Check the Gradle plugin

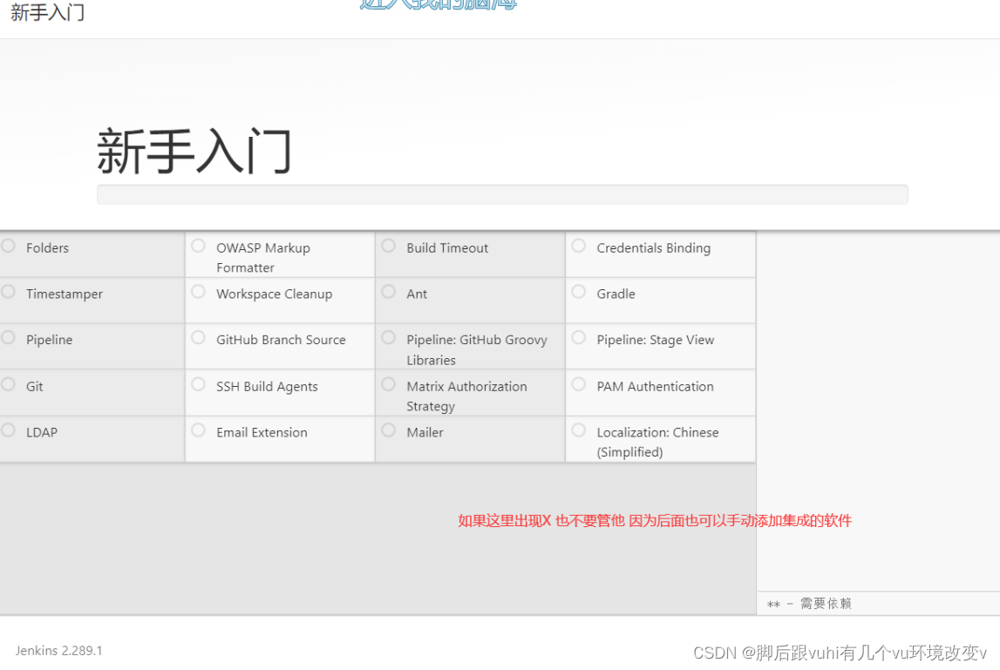[x=578, y=293]
